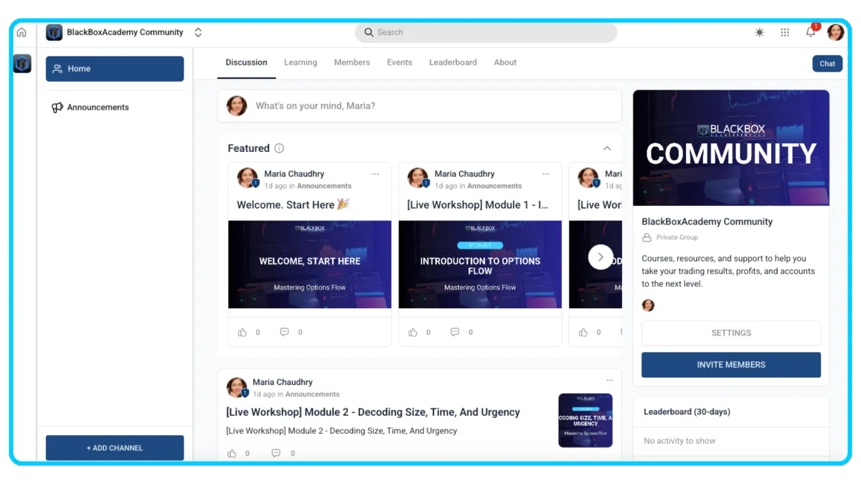The height and width of the screenshot is (484, 861).
Task: Click the megaphone Announcements icon
Action: (x=57, y=108)
